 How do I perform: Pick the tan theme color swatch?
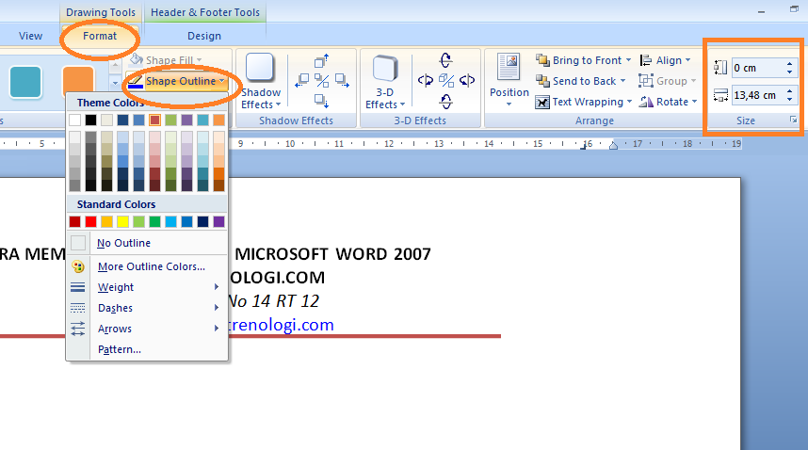106,120
